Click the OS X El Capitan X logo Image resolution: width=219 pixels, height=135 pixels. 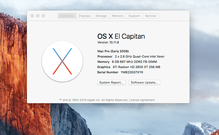click(62, 61)
